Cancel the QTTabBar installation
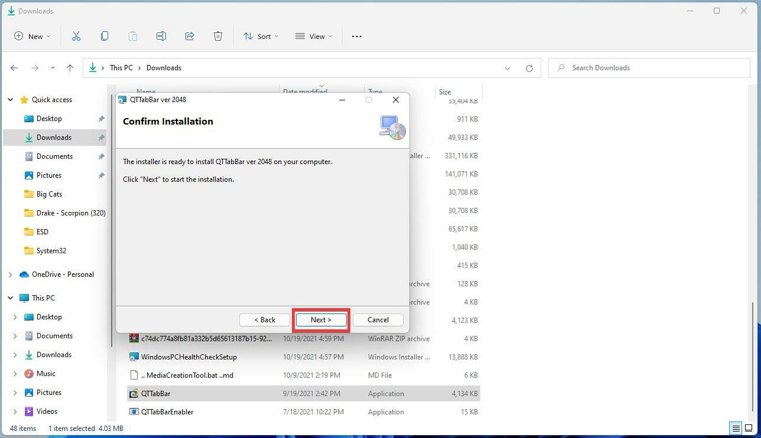 [378, 319]
